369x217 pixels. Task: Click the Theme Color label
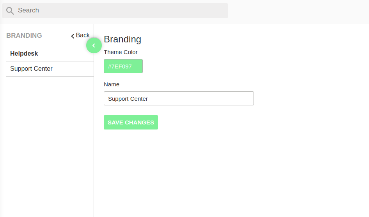pyautogui.click(x=121, y=52)
